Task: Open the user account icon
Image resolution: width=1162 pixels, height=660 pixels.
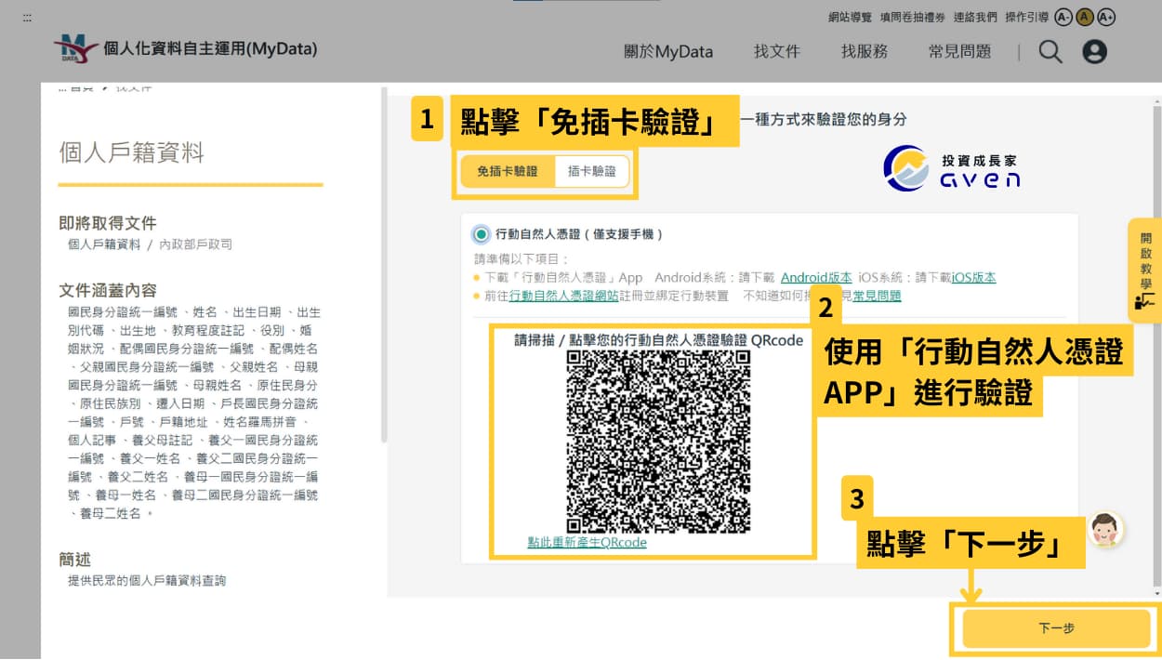Action: click(x=1094, y=51)
